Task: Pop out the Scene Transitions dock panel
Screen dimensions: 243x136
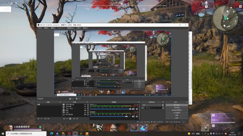Action: 163,102
